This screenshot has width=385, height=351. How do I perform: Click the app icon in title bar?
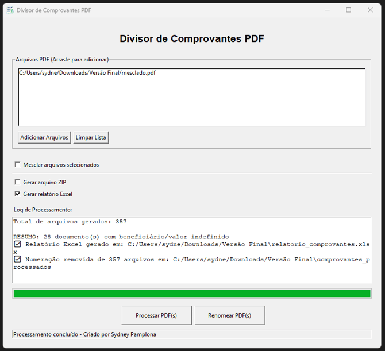tap(10, 10)
